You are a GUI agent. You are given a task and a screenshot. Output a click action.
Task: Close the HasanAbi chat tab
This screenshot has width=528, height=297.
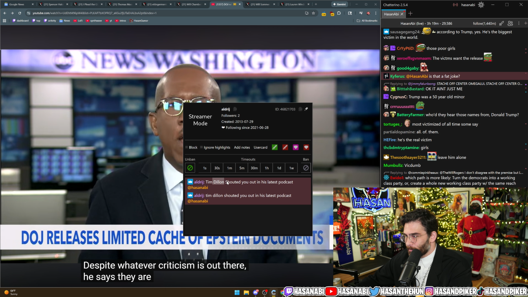point(402,14)
